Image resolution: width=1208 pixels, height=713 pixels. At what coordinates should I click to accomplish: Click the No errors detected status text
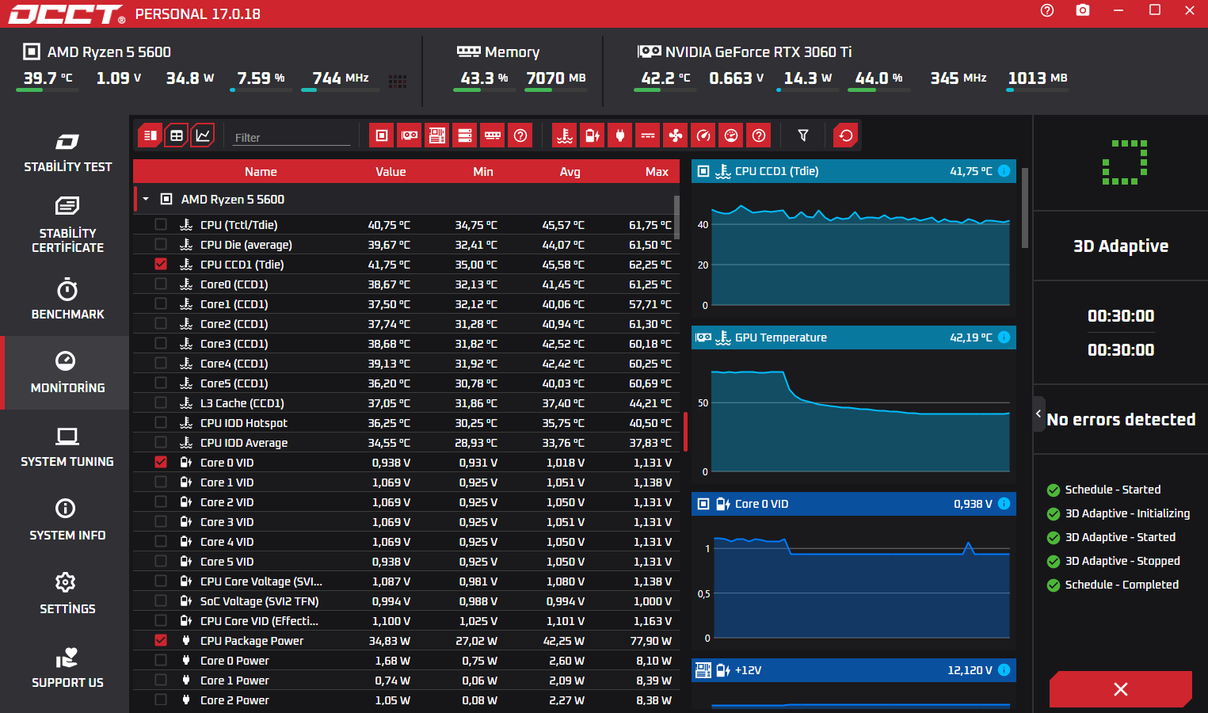[1121, 420]
